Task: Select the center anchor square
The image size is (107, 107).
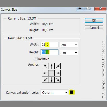Action: [51, 73]
